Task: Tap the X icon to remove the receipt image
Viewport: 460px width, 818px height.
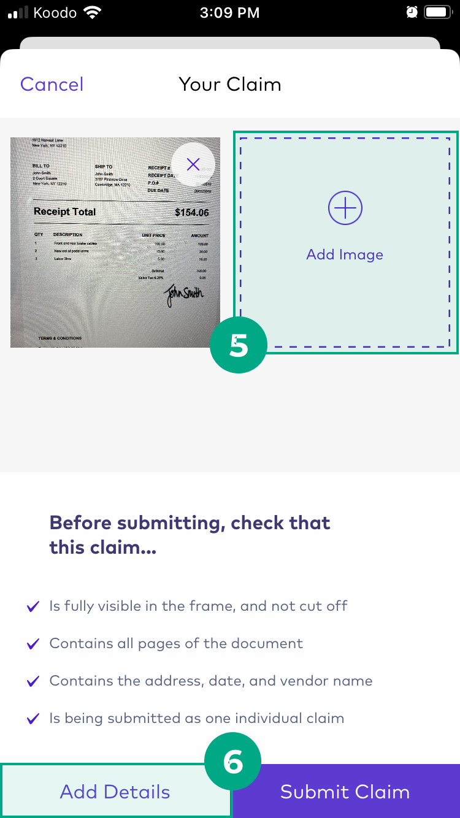Action: click(193, 164)
